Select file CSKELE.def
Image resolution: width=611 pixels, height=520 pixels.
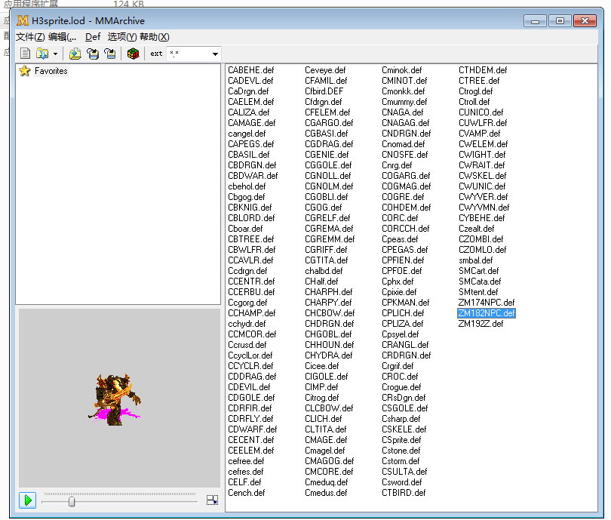click(x=404, y=429)
